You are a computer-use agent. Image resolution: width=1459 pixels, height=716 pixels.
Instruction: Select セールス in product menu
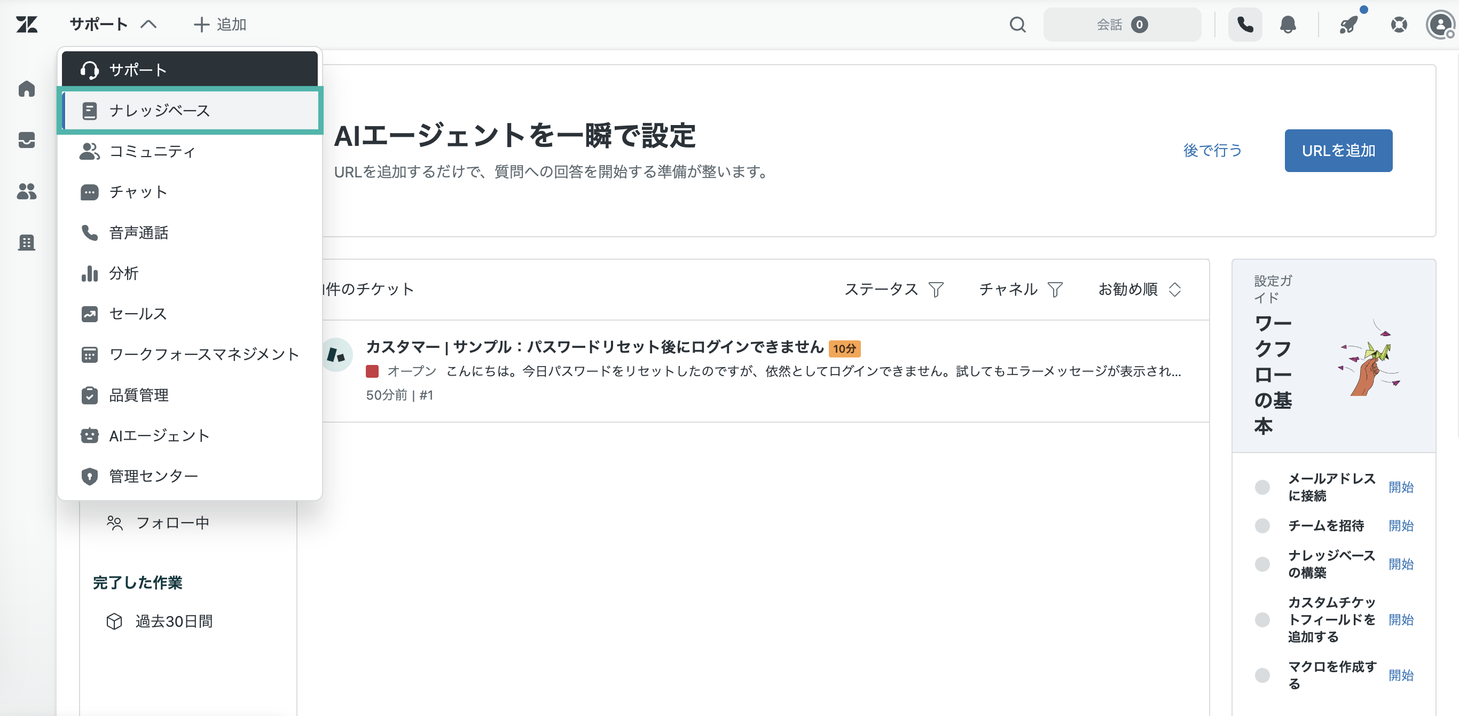click(x=190, y=314)
